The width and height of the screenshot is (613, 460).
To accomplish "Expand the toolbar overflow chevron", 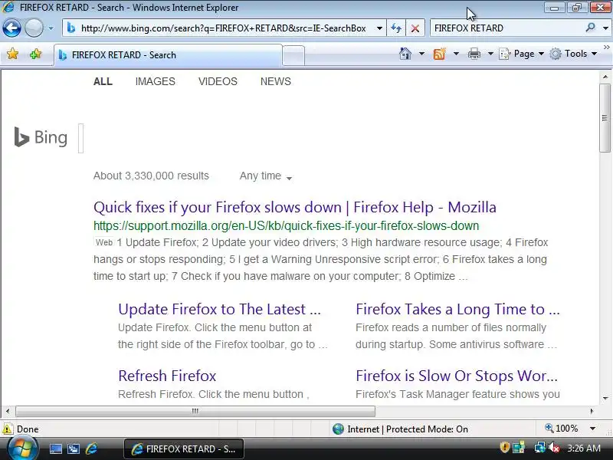I will coord(606,47).
